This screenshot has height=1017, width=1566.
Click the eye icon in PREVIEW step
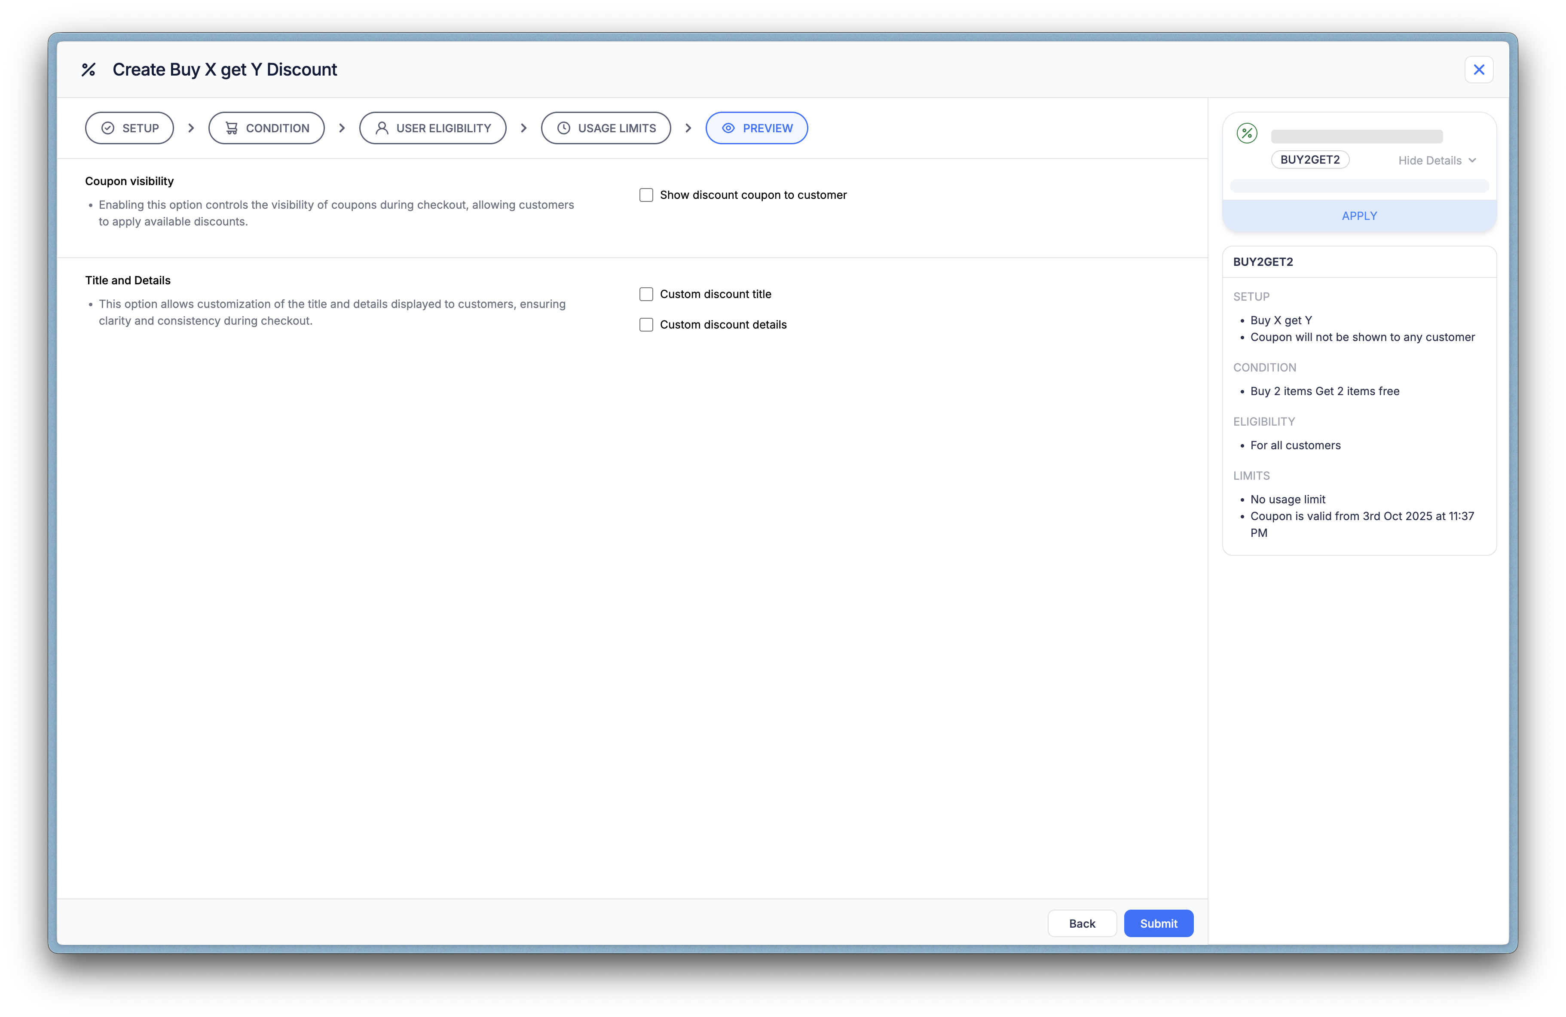(x=728, y=128)
